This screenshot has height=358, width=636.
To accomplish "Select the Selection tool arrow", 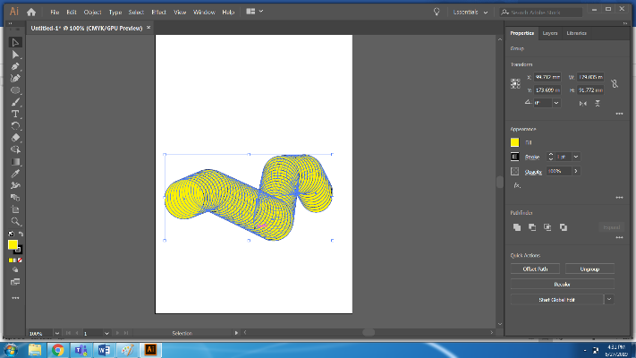I will point(15,42).
